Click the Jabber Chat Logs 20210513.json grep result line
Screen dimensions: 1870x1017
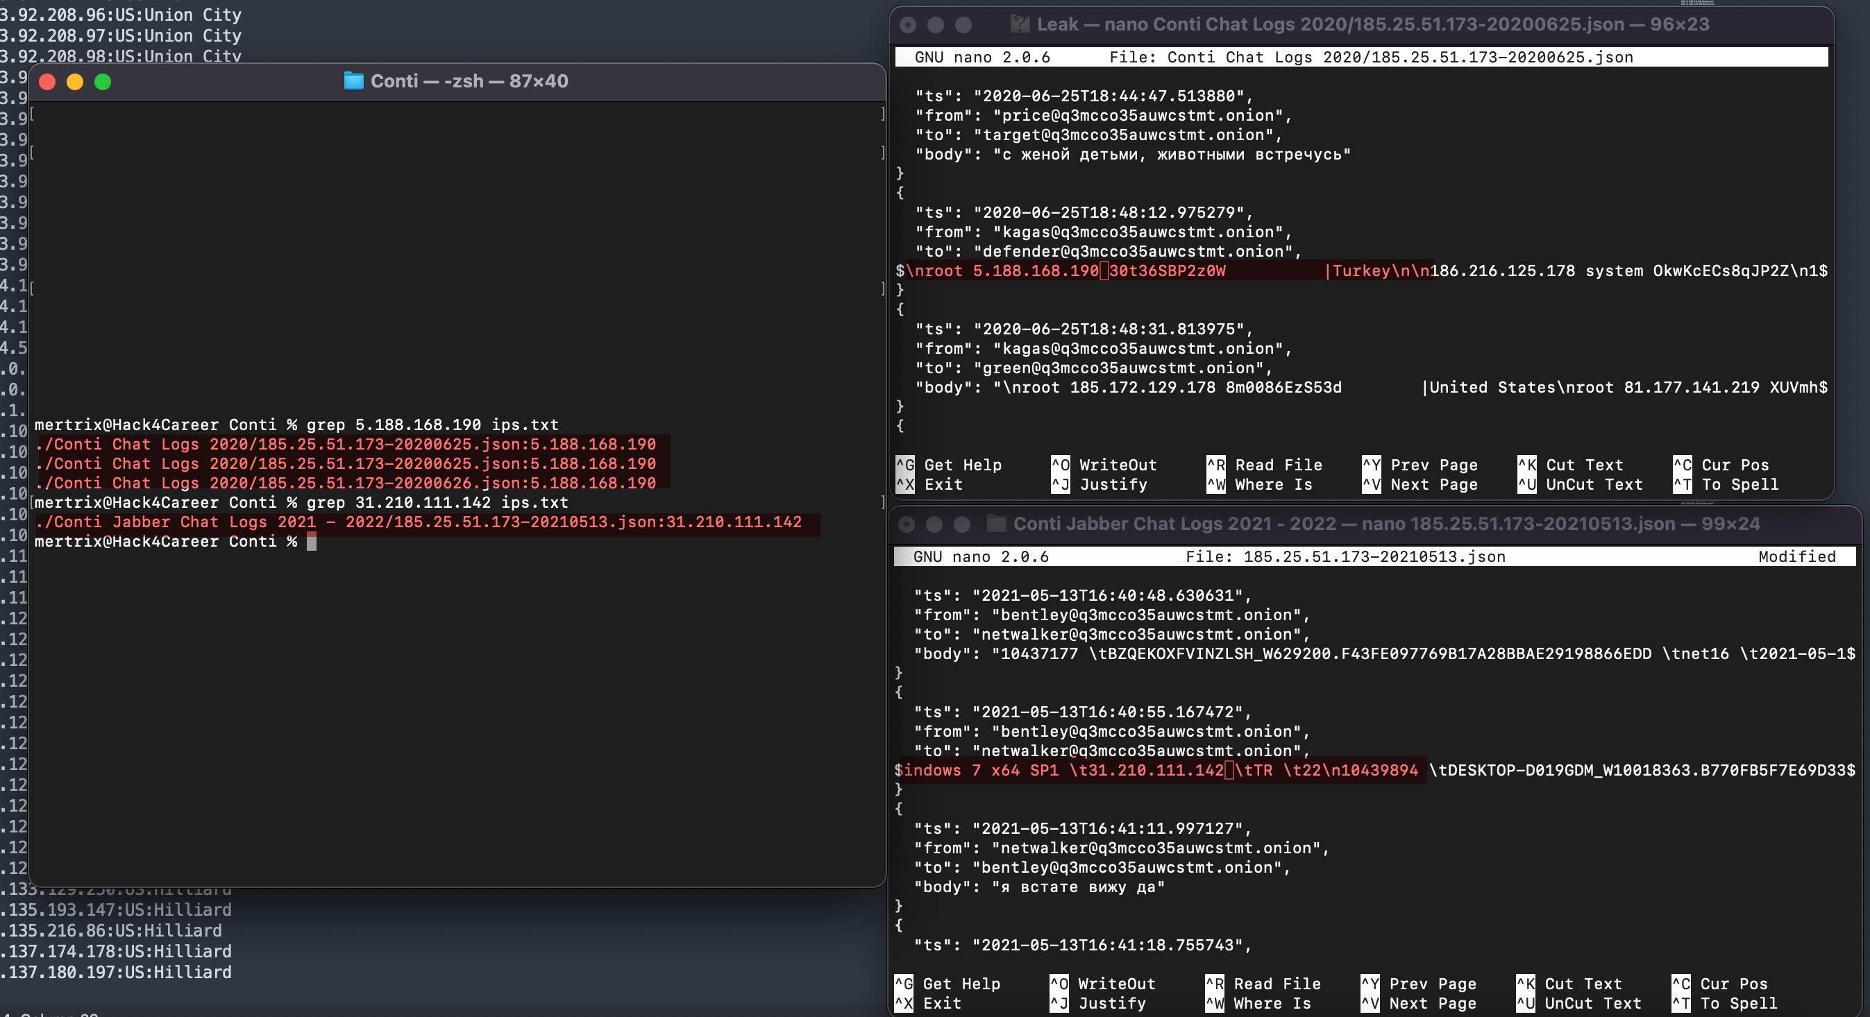[x=418, y=522]
